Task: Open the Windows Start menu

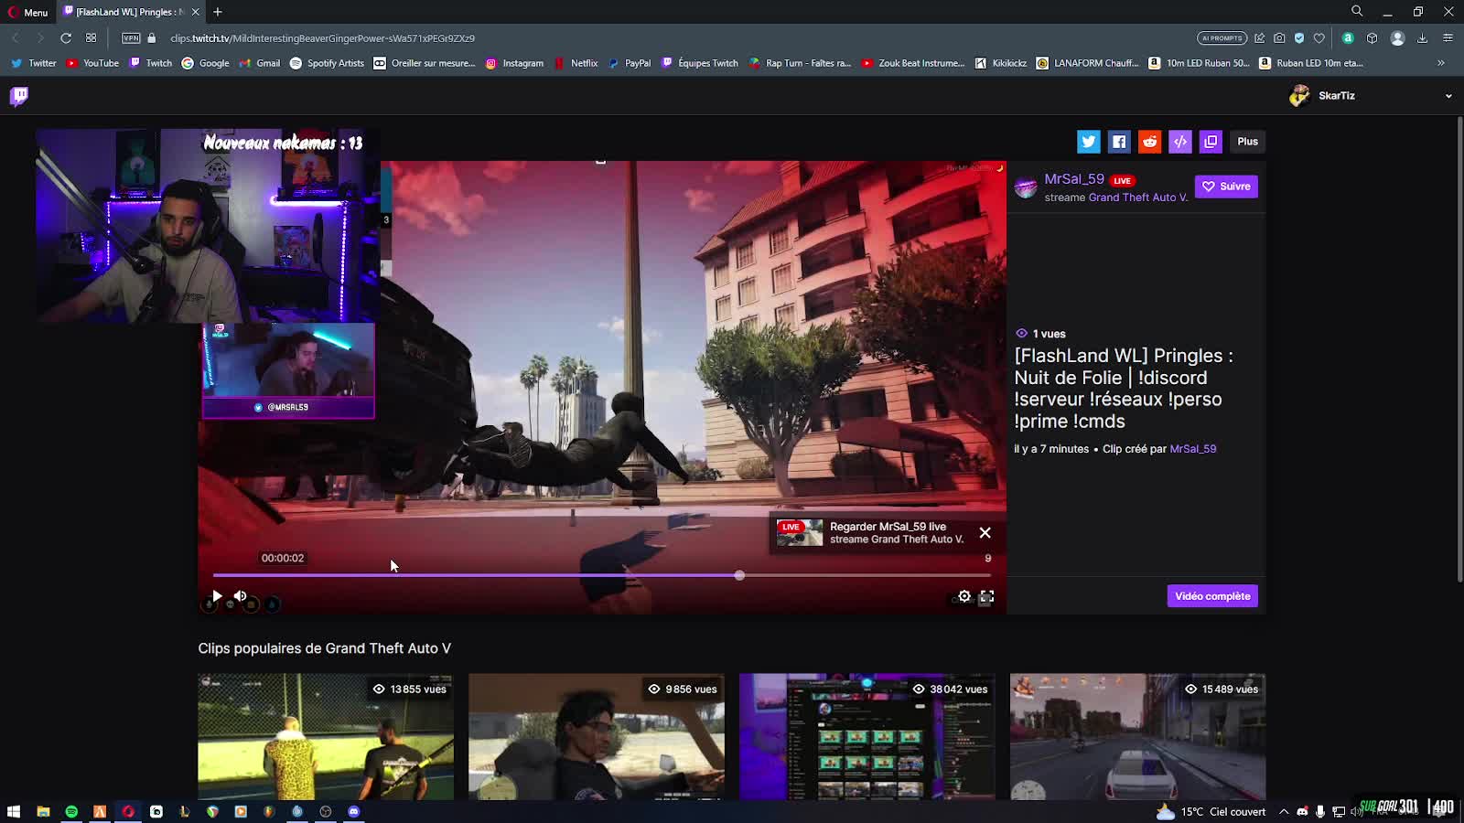Action: (14, 811)
